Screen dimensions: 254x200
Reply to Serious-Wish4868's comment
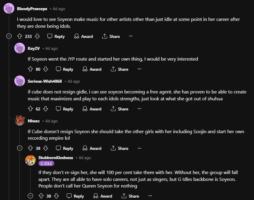click(x=64, y=109)
